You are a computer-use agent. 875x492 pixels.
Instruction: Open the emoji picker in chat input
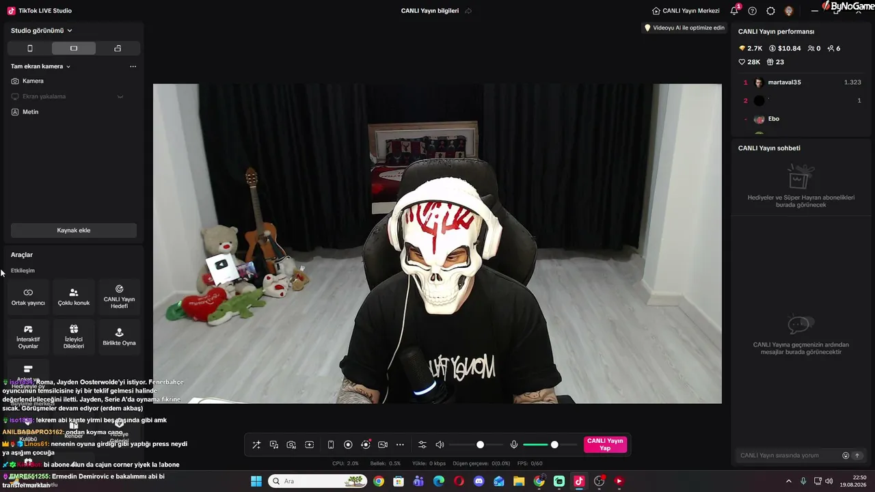point(846,456)
